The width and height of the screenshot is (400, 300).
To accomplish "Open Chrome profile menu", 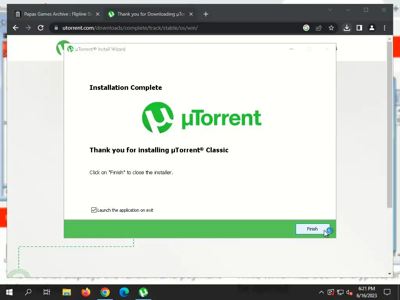I will (x=372, y=28).
